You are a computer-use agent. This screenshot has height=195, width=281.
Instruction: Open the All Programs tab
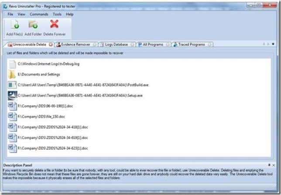tap(152, 44)
